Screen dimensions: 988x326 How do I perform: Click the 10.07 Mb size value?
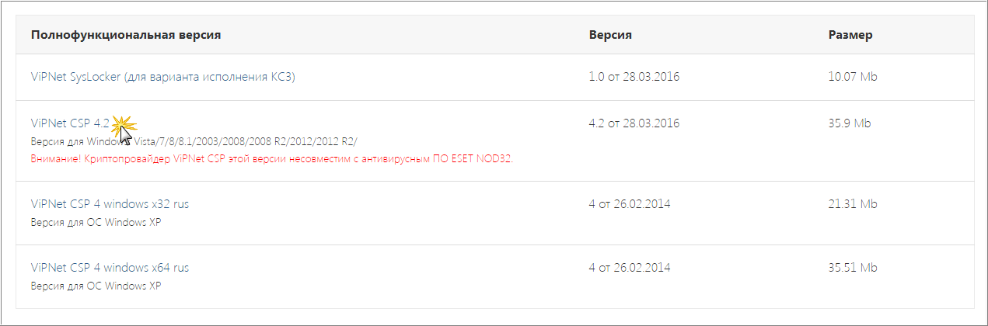tap(853, 77)
